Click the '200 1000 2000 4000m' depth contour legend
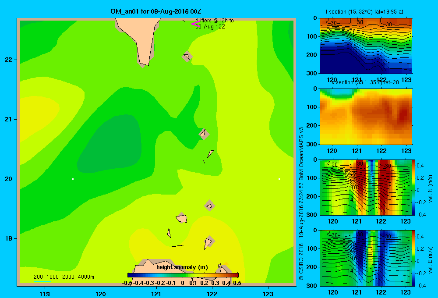 pos(64,277)
